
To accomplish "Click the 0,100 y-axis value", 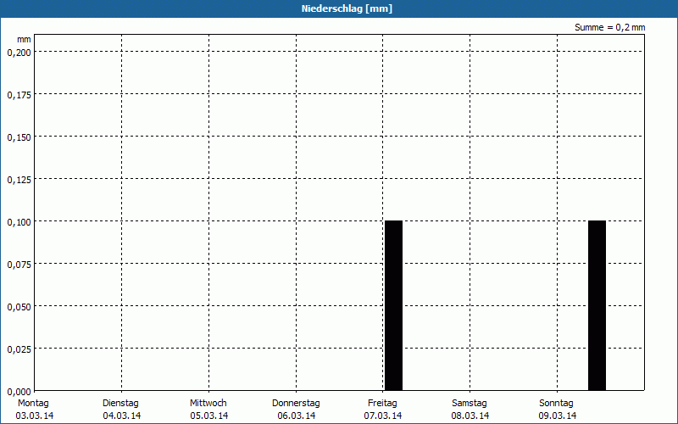I will 19,222.
